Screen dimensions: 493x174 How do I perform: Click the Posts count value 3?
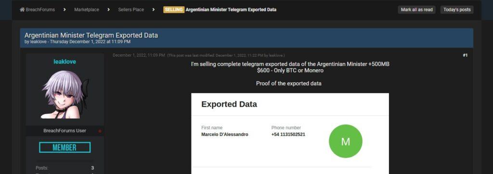pos(92,168)
